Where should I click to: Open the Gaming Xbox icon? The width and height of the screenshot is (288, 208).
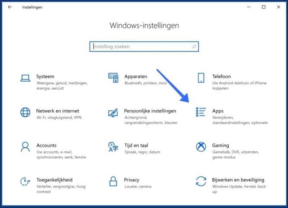[x=201, y=147]
